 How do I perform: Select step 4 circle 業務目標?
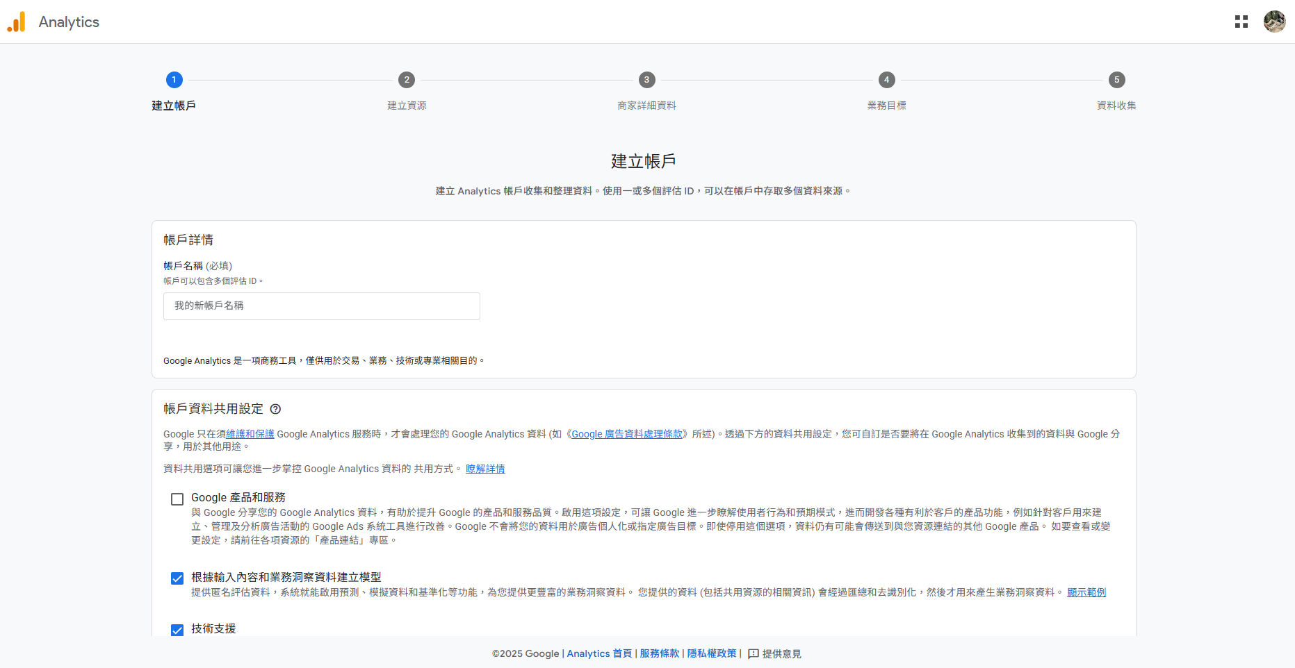[x=886, y=80]
